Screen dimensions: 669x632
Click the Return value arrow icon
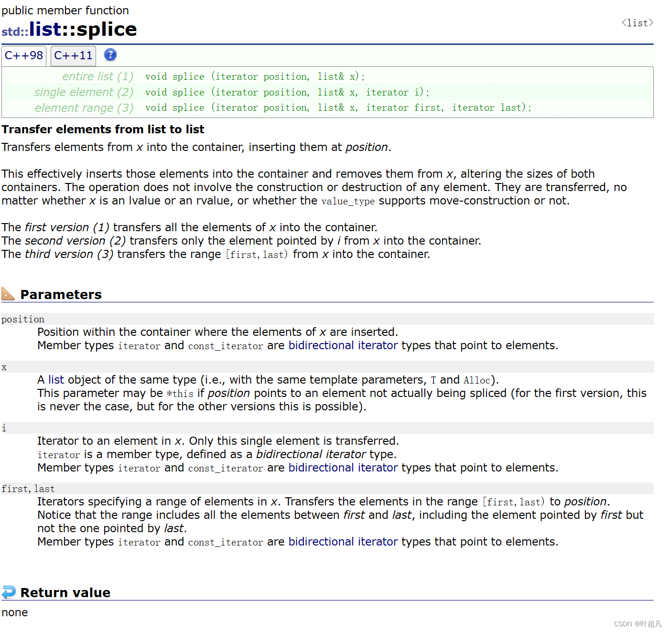click(9, 592)
